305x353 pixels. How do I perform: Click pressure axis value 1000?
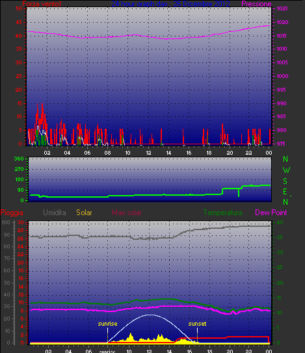click(x=282, y=76)
